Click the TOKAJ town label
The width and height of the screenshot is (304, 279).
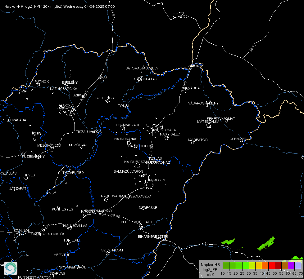(124, 106)
